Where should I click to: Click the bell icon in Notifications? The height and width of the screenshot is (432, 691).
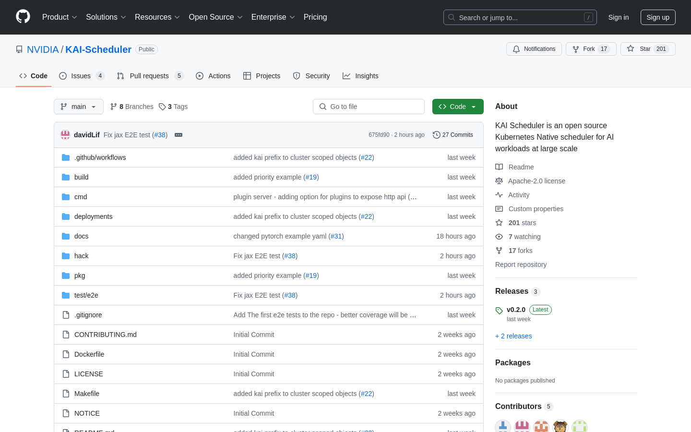(x=516, y=49)
